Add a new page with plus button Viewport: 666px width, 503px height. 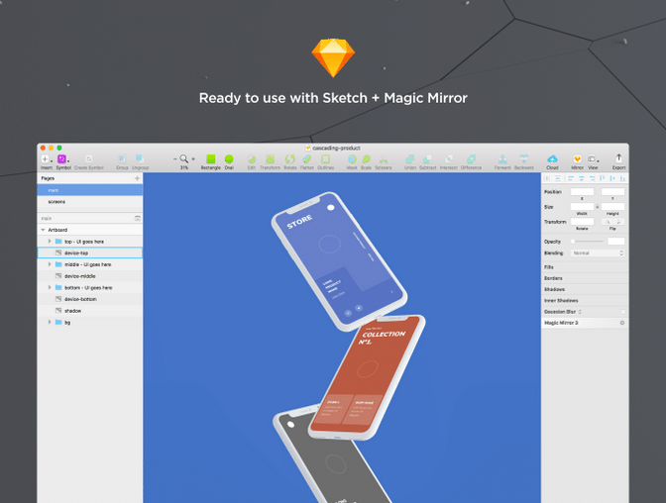point(137,178)
